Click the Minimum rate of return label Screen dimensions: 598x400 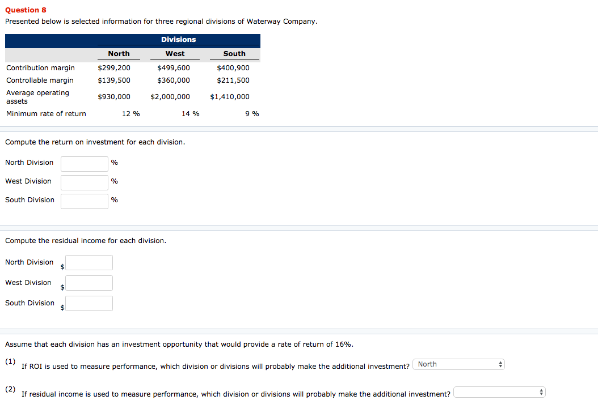tap(46, 114)
